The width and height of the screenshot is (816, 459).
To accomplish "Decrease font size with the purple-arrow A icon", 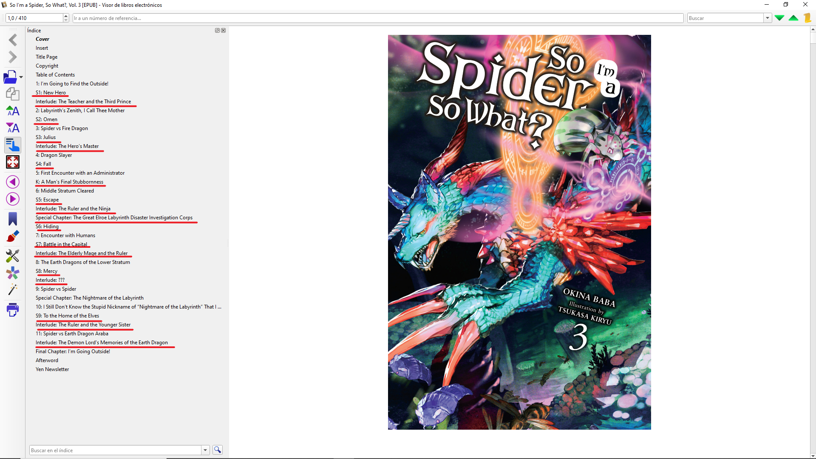I will (x=13, y=128).
